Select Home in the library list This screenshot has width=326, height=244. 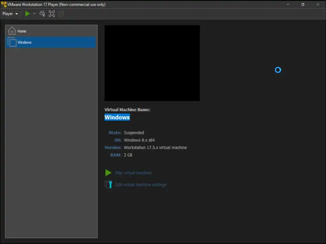click(51, 31)
